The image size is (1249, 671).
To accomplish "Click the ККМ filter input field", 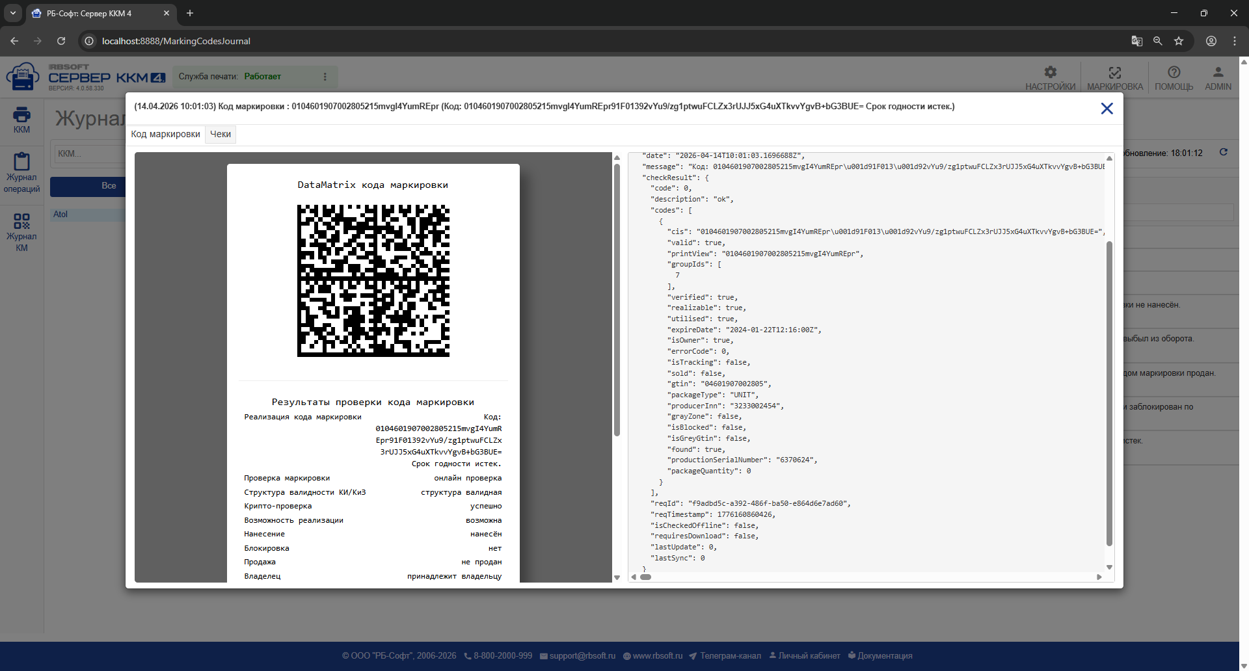I will coord(90,153).
